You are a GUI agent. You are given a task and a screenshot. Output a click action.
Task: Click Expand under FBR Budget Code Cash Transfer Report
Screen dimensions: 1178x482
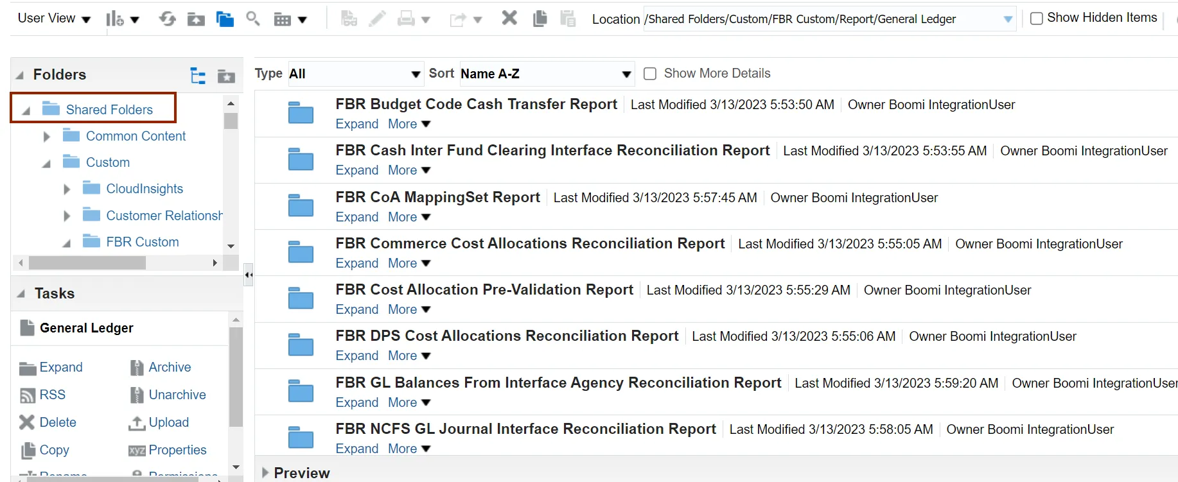(x=356, y=125)
